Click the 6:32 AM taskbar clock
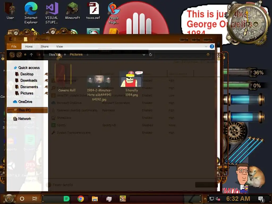The height and width of the screenshot is (204, 272). pyautogui.click(x=238, y=199)
